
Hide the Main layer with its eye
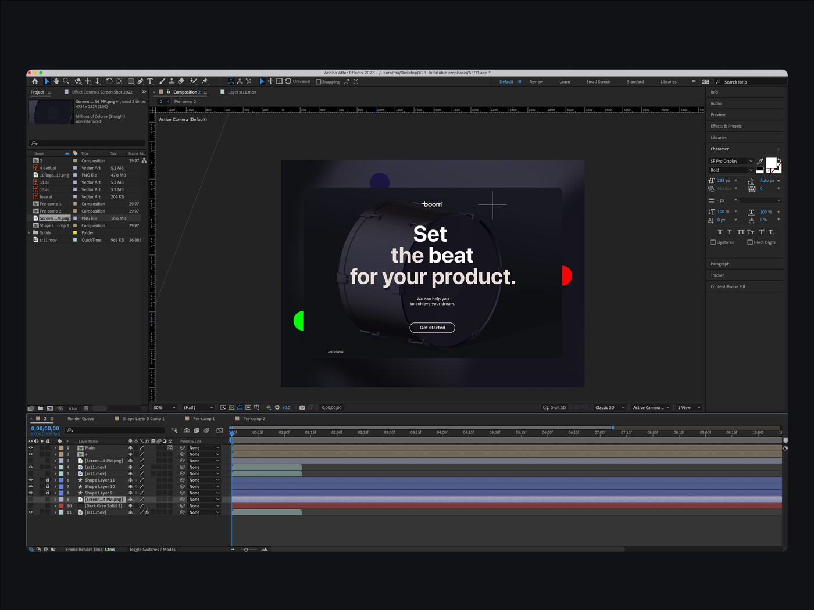[31, 448]
